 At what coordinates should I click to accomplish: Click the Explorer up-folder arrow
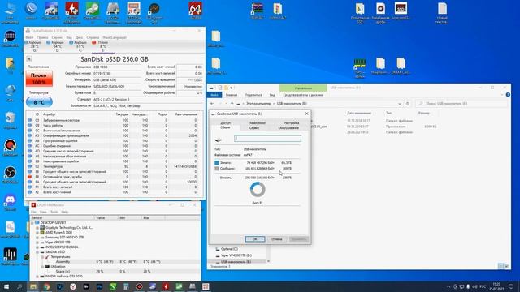click(x=232, y=104)
